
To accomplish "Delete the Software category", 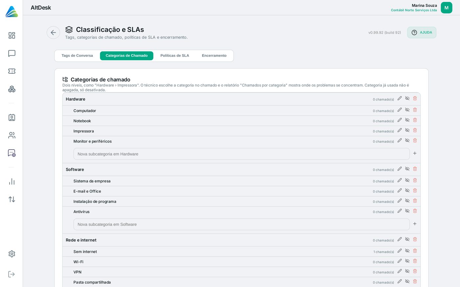I will [415, 169].
